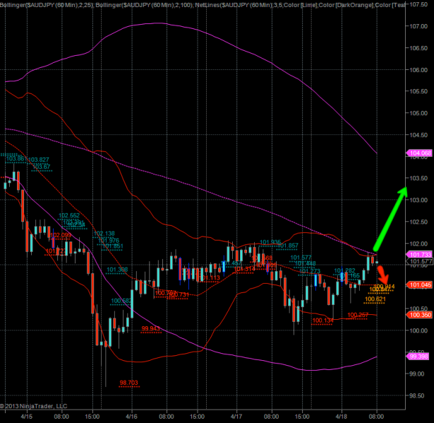The width and height of the screenshot is (434, 423).
Task: Select the 99.943 red net line label
Action: [150, 328]
